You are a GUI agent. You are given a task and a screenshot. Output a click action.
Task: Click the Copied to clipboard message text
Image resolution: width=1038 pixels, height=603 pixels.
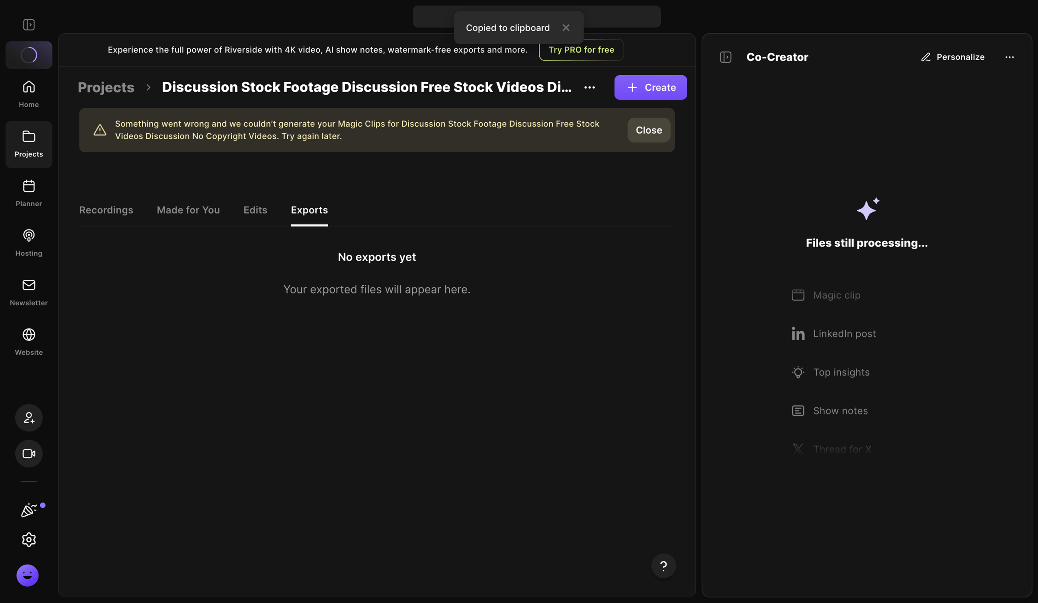(x=508, y=28)
